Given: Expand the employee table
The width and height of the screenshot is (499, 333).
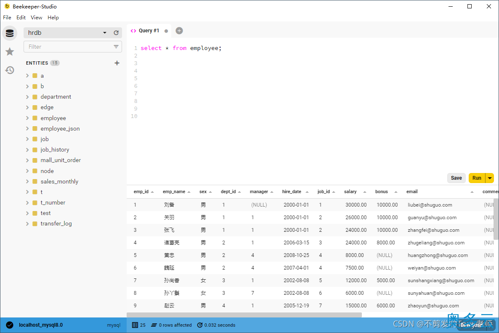Looking at the screenshot, I should (x=27, y=118).
